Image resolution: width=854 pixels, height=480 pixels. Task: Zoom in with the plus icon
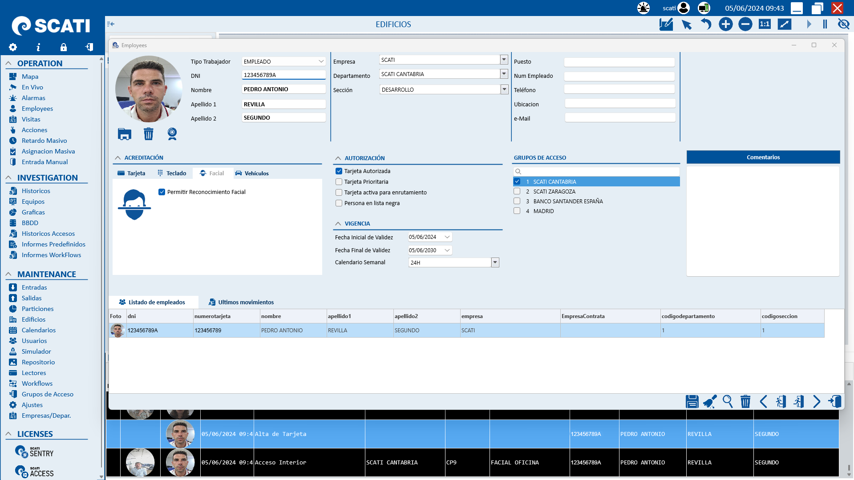726,24
